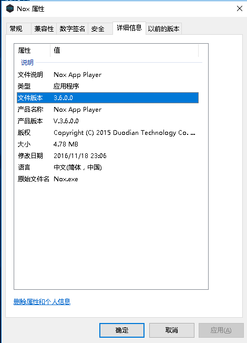Viewport: 247px width, 343px height.
Task: Confirm with the 确定 button
Action: pyautogui.click(x=122, y=330)
